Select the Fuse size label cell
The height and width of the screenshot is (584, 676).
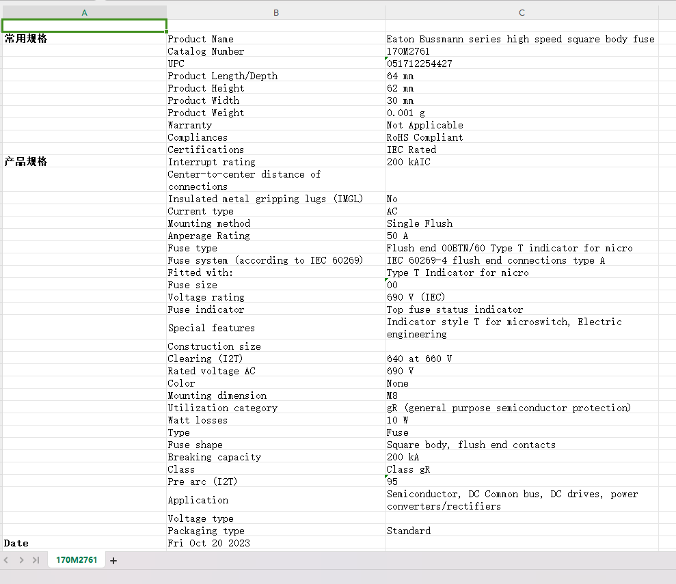276,285
